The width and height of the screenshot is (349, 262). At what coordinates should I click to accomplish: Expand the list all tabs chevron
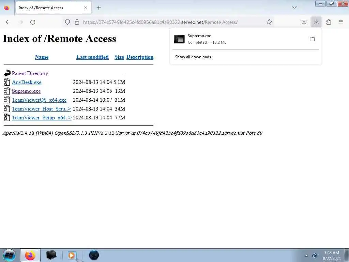click(x=294, y=8)
